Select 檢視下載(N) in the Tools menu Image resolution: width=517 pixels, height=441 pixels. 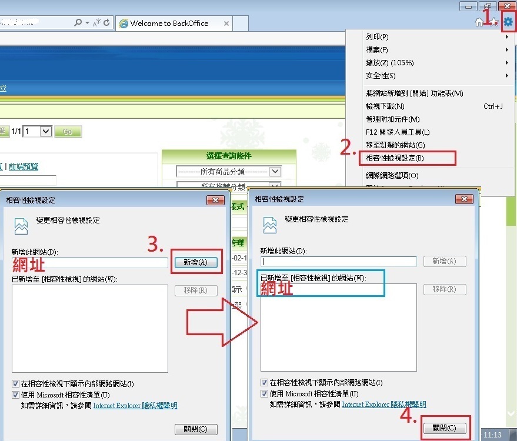385,106
